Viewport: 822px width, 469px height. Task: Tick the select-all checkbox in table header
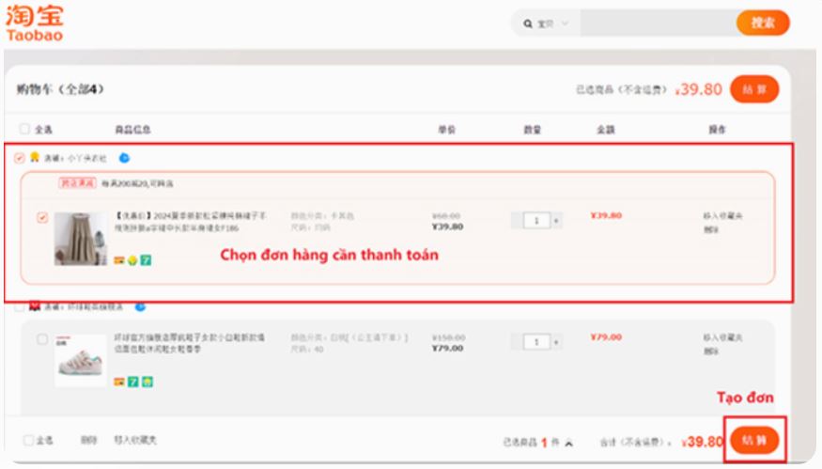[24, 129]
